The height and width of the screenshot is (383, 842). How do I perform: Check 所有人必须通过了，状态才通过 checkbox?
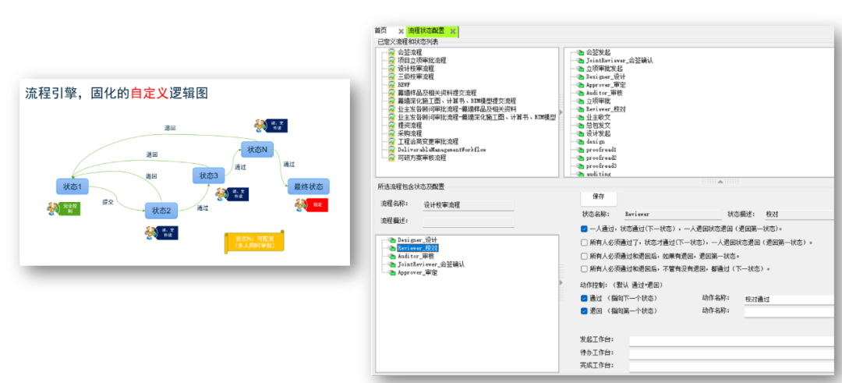[x=584, y=243]
